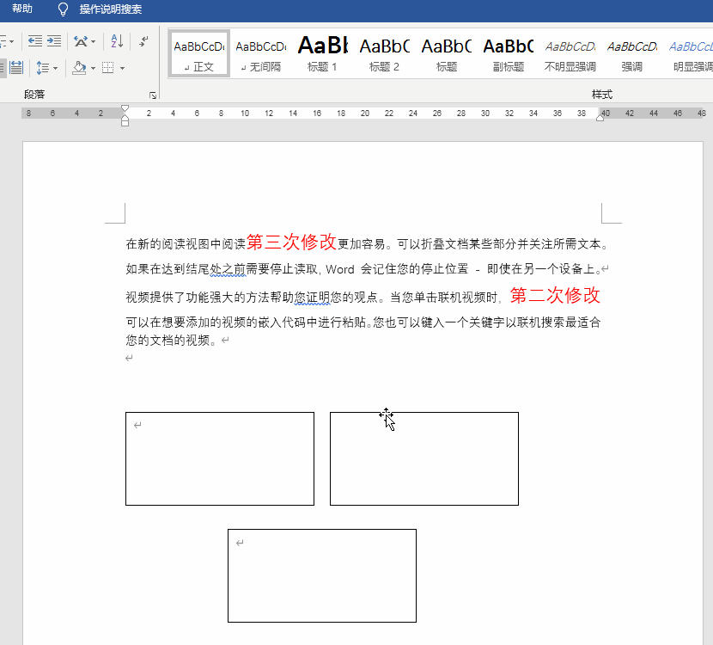The width and height of the screenshot is (713, 645).
Task: Click the underlined text 处之前
Action: (x=228, y=269)
